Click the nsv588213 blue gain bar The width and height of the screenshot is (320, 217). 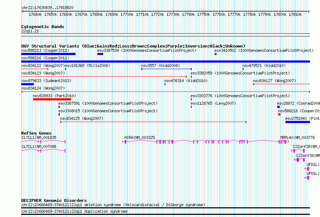[x=49, y=54]
